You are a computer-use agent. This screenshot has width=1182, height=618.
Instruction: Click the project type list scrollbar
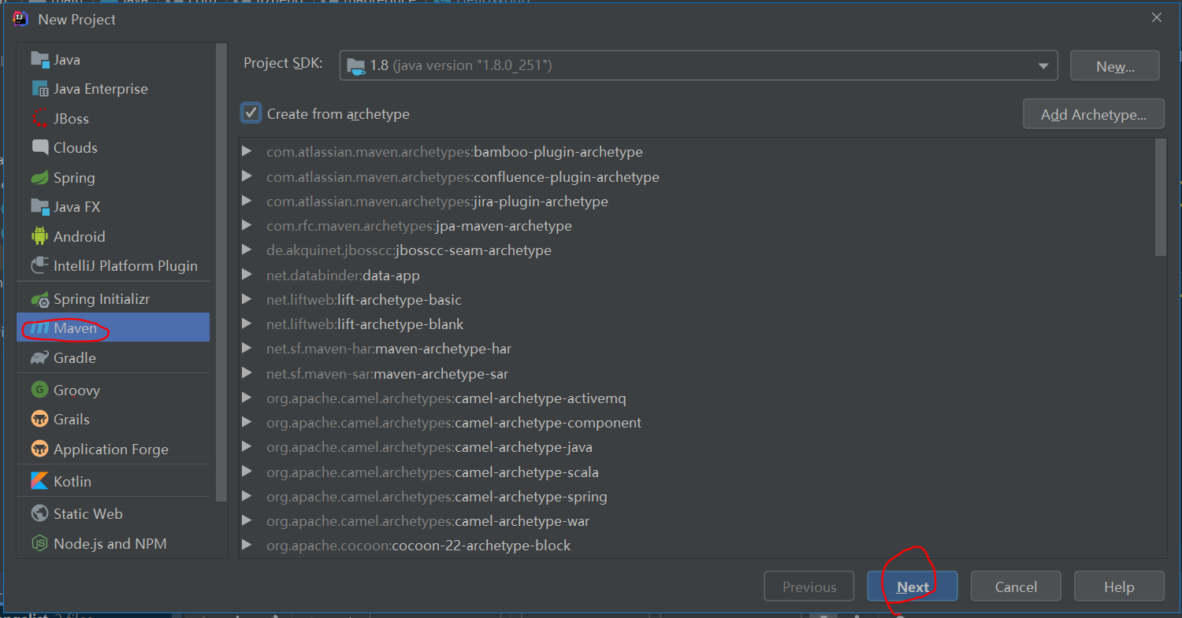[x=221, y=272]
